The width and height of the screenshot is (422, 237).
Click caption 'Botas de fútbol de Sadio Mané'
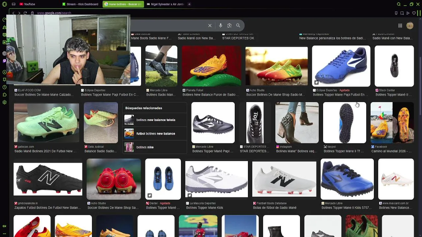[275, 208]
